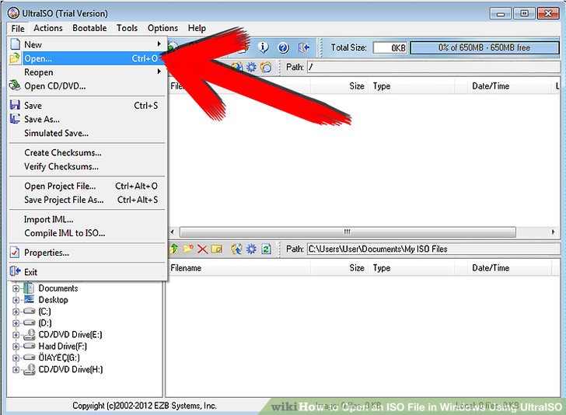This screenshot has height=415, width=566.
Task: Expand the CD/DVD Drive(E:) node
Action: click(16, 334)
